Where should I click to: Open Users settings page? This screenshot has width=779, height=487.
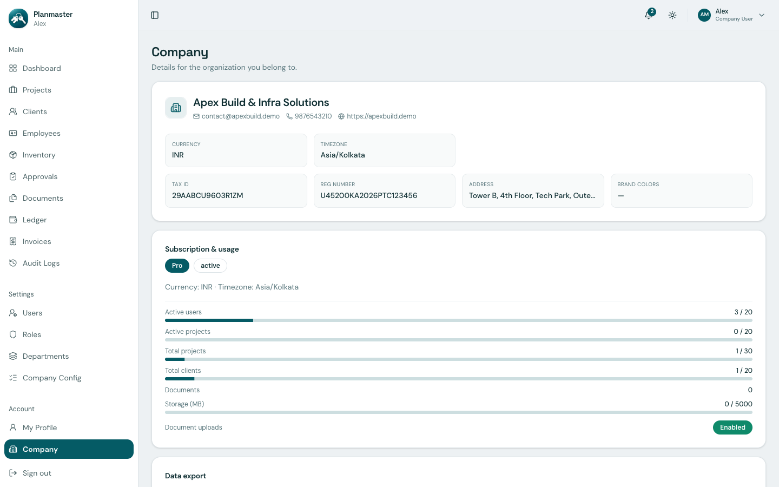pyautogui.click(x=69, y=313)
